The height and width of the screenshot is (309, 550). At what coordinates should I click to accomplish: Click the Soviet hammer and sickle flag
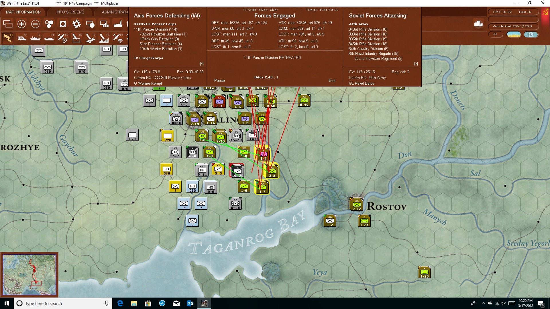545,12
